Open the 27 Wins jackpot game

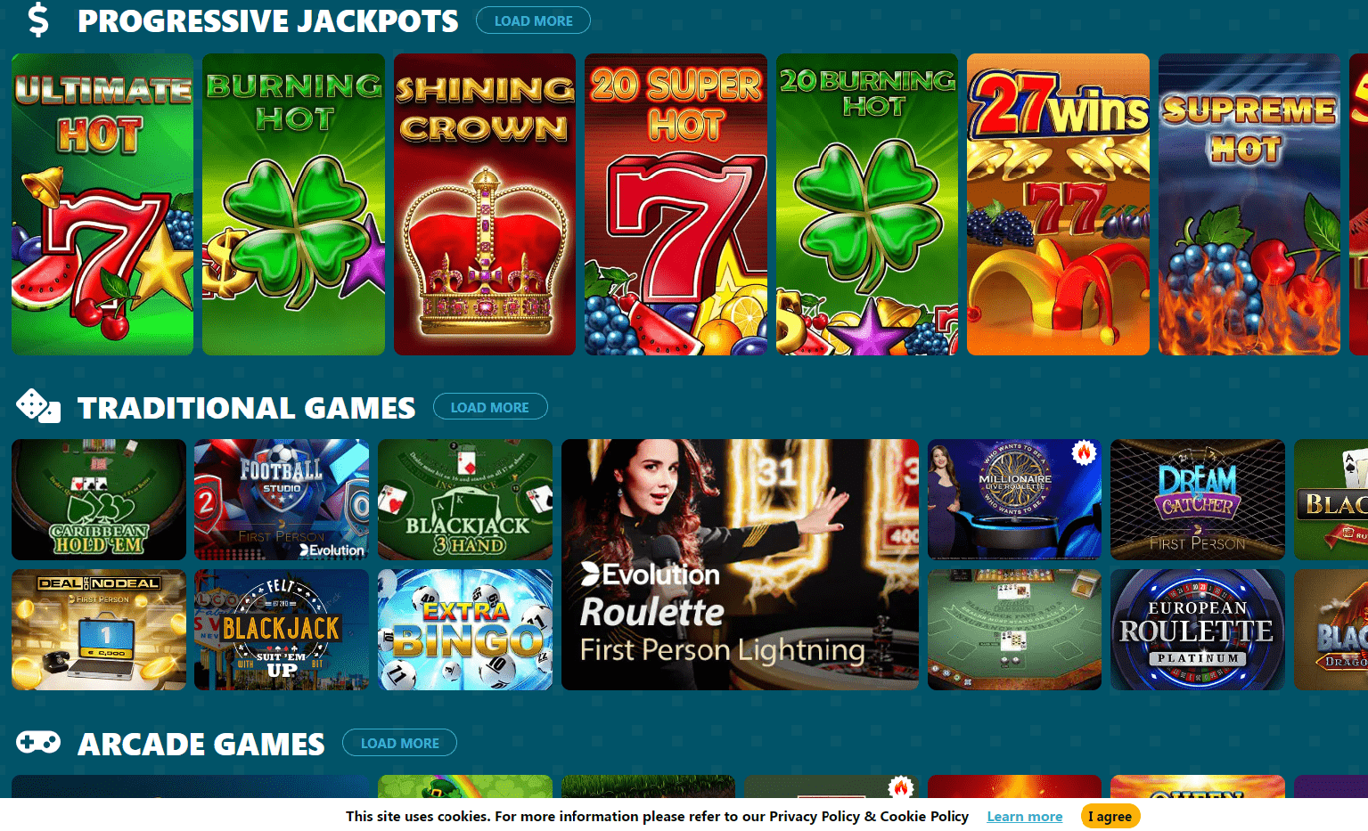(1058, 204)
